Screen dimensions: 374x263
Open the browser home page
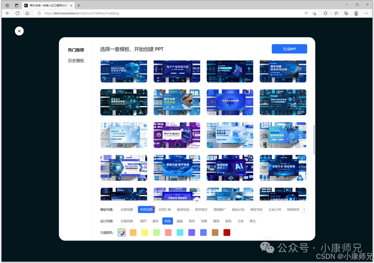pyautogui.click(x=27, y=14)
